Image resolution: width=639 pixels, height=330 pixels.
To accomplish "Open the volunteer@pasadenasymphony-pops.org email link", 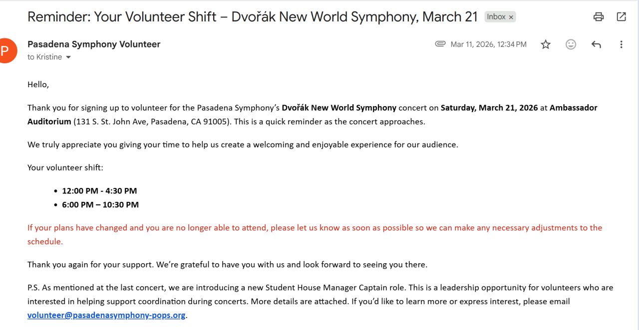I will click(x=106, y=315).
